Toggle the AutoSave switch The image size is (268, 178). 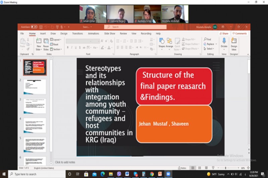(x=34, y=27)
